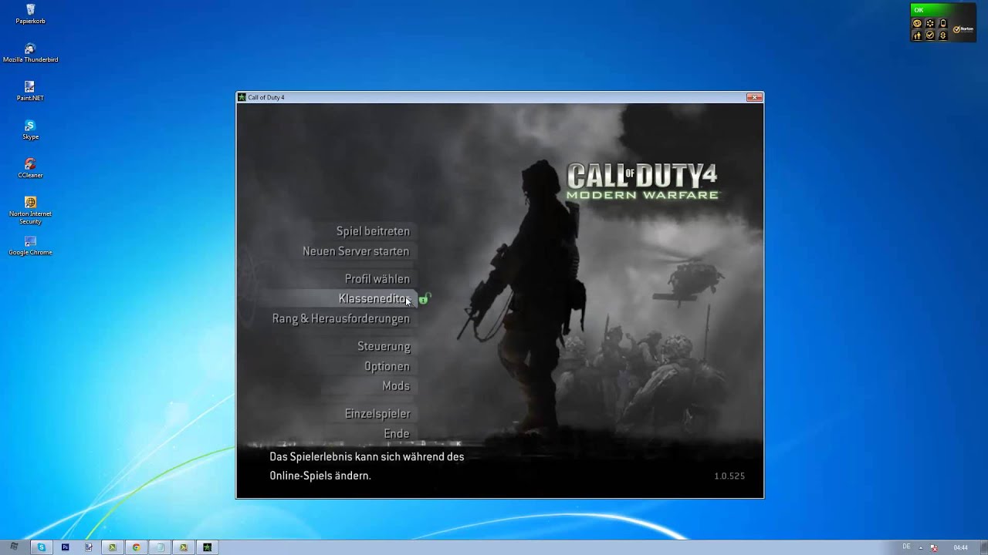The width and height of the screenshot is (988, 555).
Task: Click the notepad document taskbar button
Action: (x=160, y=547)
